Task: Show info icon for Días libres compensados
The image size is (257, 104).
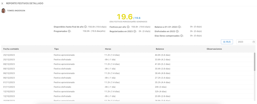Action: click(x=181, y=36)
